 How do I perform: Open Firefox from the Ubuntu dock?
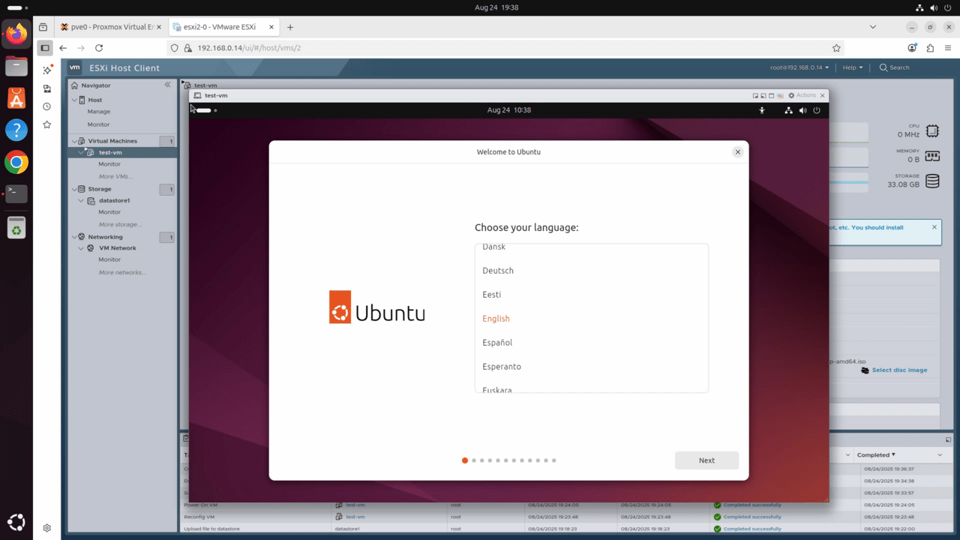click(16, 34)
